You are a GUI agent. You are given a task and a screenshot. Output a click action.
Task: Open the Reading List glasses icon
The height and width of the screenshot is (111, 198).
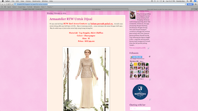tap(2, 7)
